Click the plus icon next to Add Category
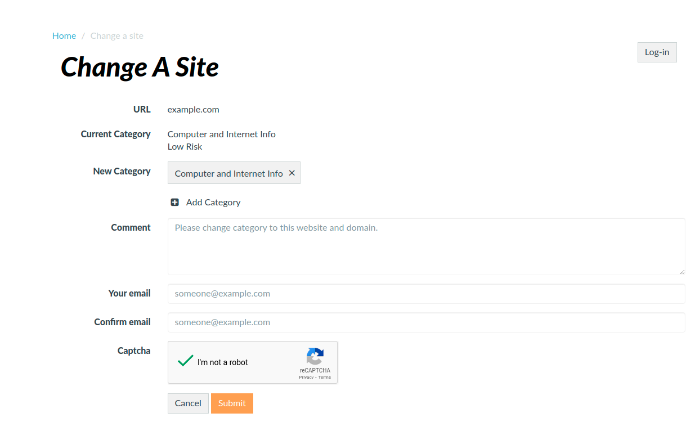This screenshot has width=695, height=431. 174,201
